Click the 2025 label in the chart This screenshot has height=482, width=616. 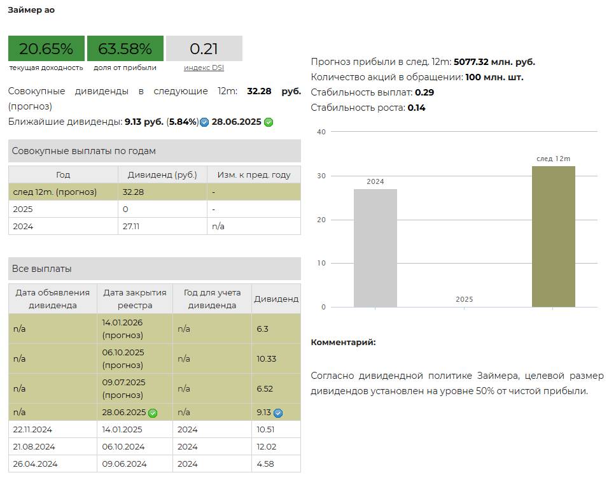pos(464,299)
